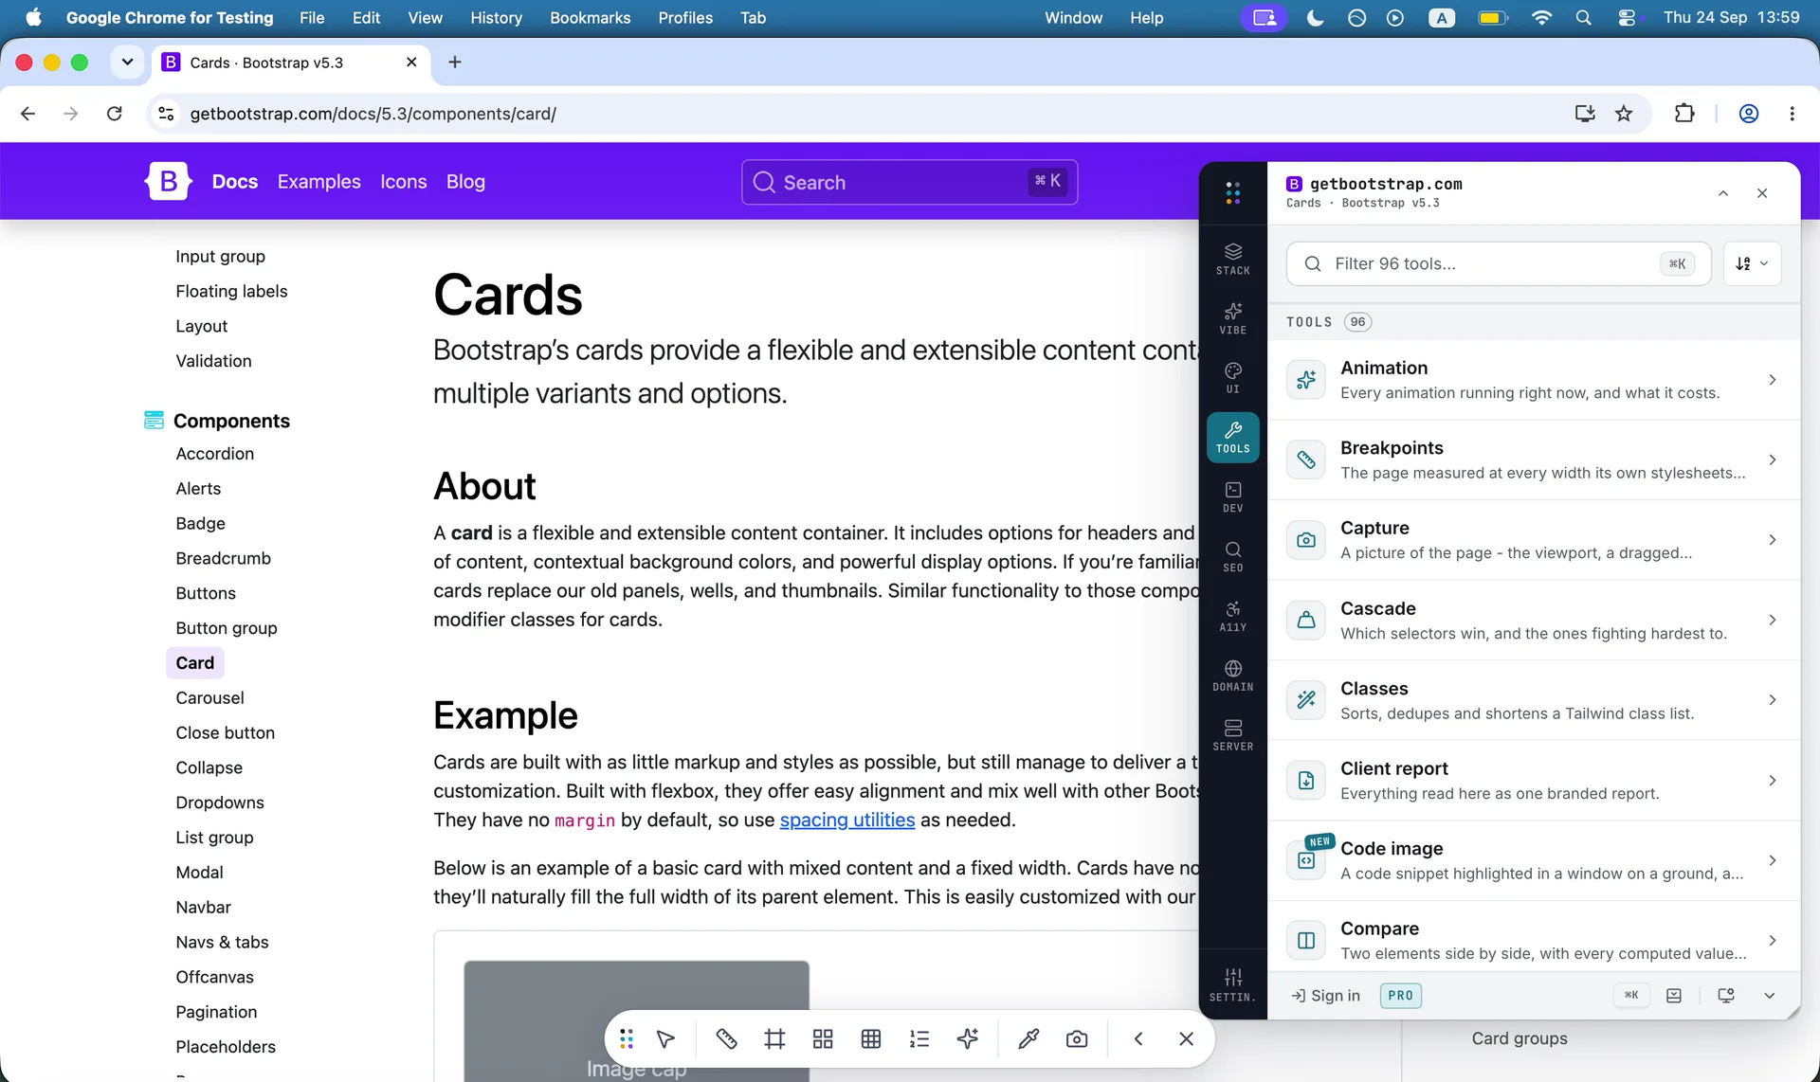The height and width of the screenshot is (1082, 1820).
Task: Collapse the floating toolbar with the left chevron
Action: [1138, 1039]
